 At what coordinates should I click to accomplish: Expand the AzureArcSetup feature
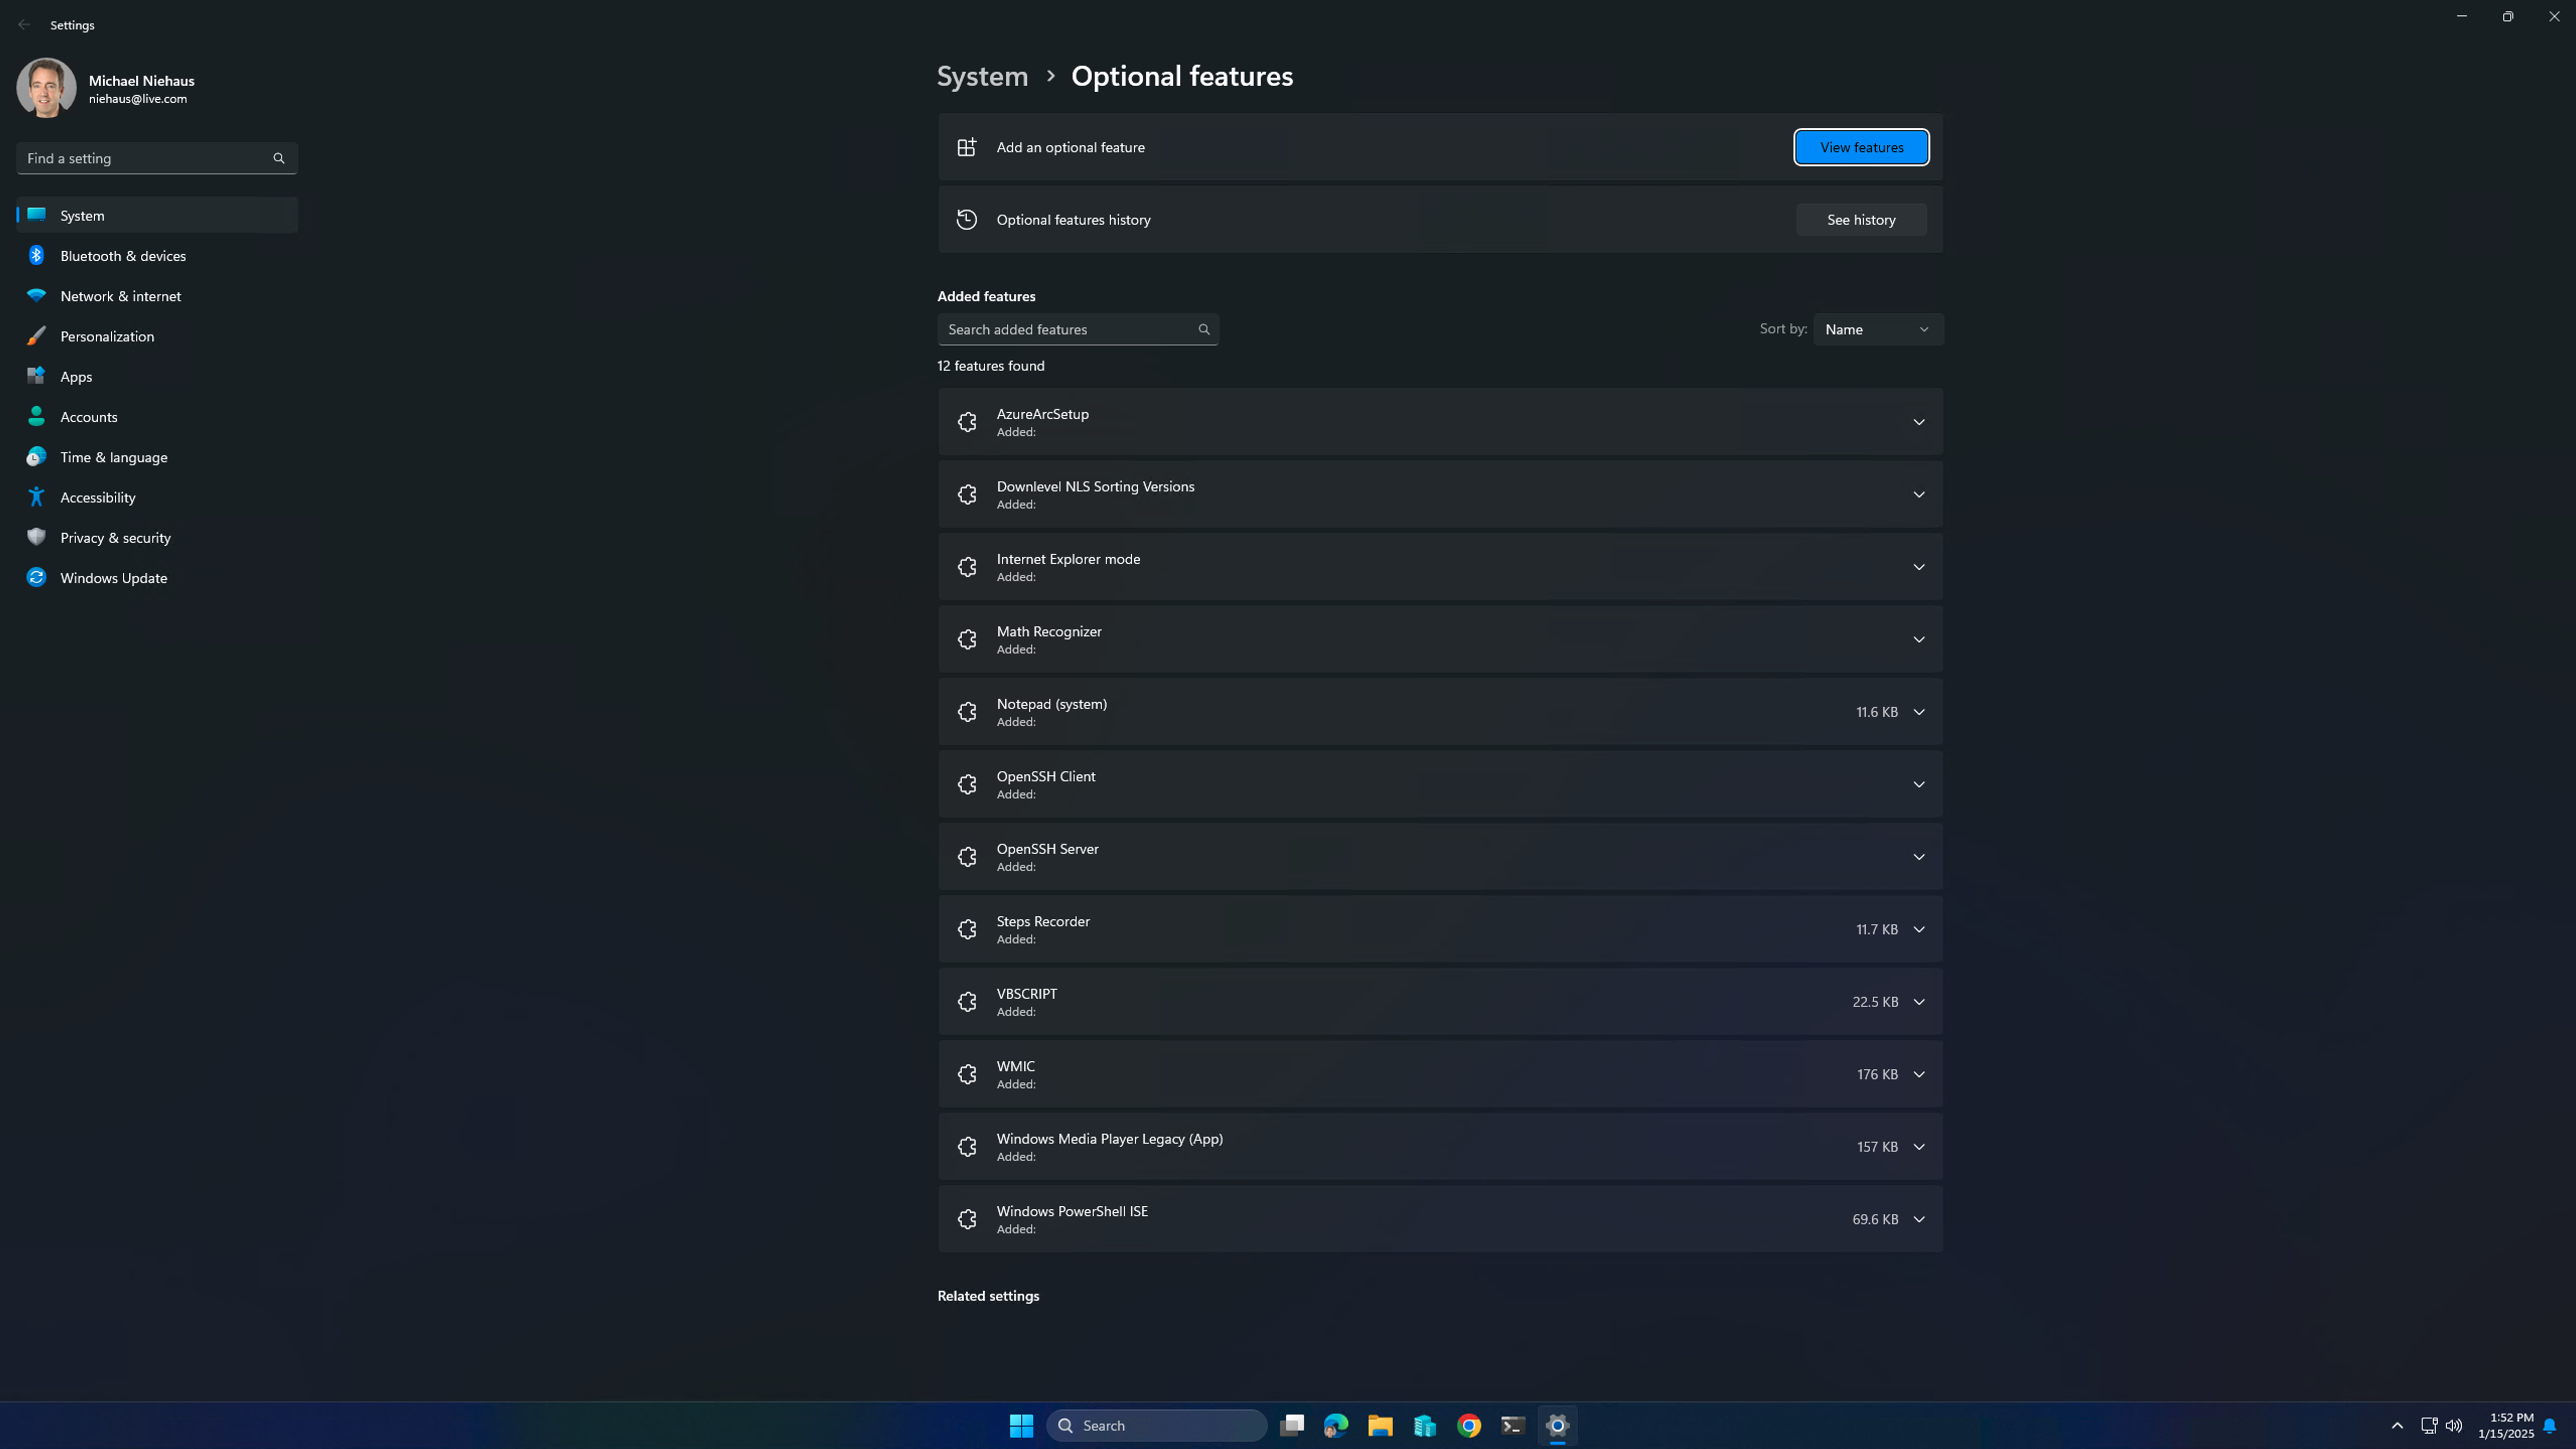coord(1918,422)
